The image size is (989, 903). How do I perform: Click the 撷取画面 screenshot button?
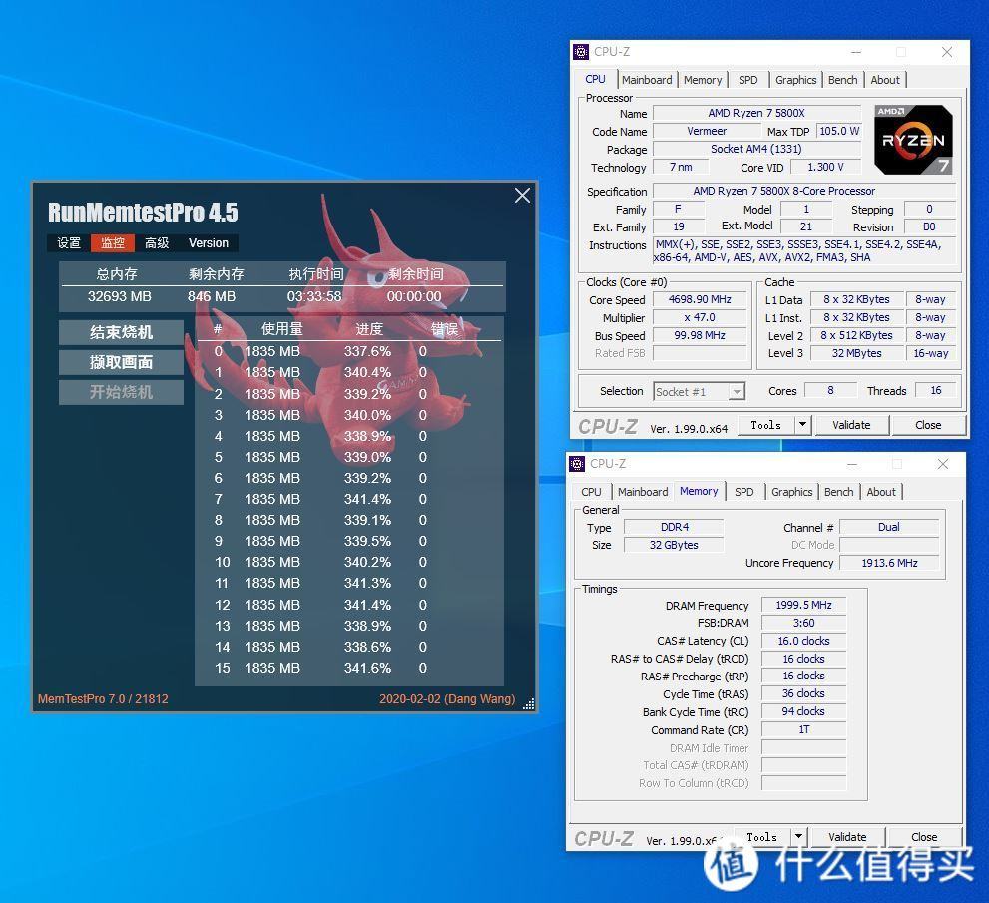[121, 362]
